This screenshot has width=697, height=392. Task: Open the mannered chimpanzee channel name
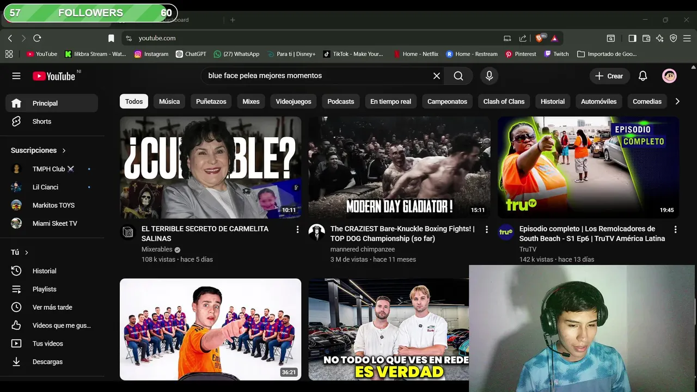[363, 249]
